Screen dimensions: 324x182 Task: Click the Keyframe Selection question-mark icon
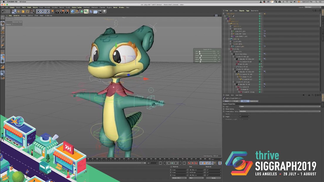click(x=196, y=163)
